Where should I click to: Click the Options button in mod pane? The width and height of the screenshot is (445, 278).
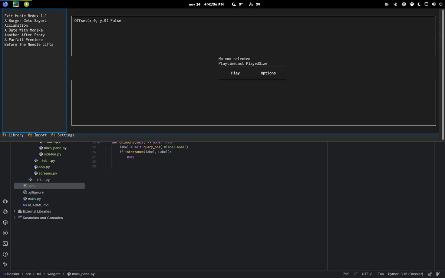pos(268,73)
